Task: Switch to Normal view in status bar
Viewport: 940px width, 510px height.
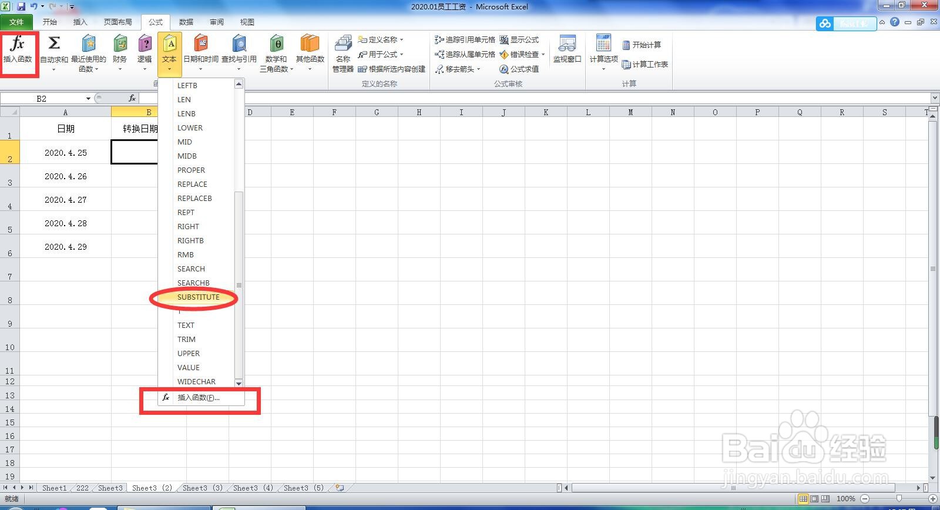Action: click(x=803, y=499)
